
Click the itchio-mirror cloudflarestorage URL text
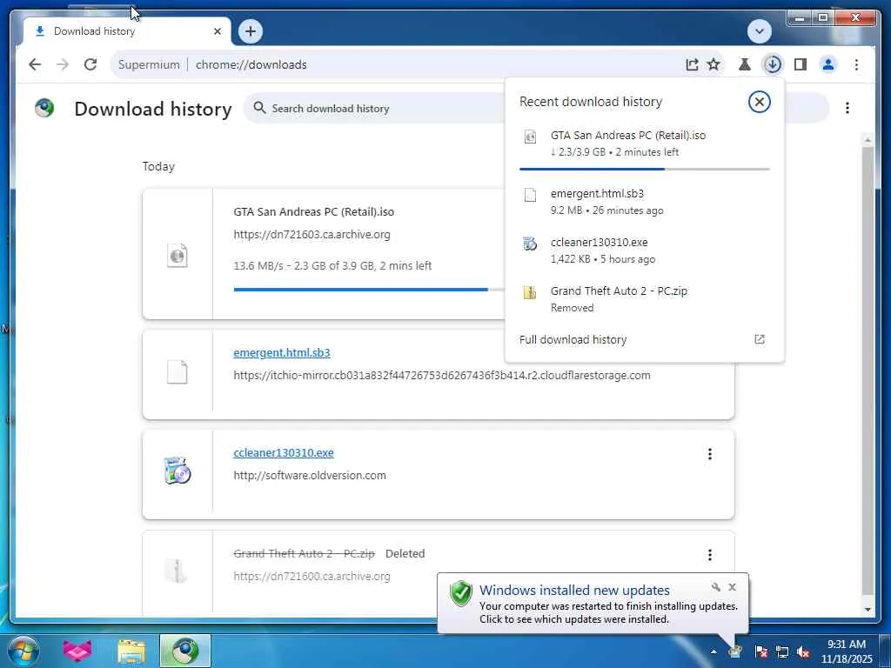pyautogui.click(x=441, y=376)
